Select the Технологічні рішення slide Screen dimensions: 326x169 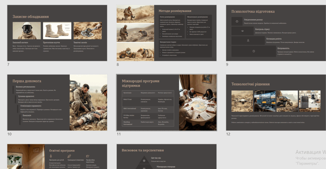click(276, 103)
